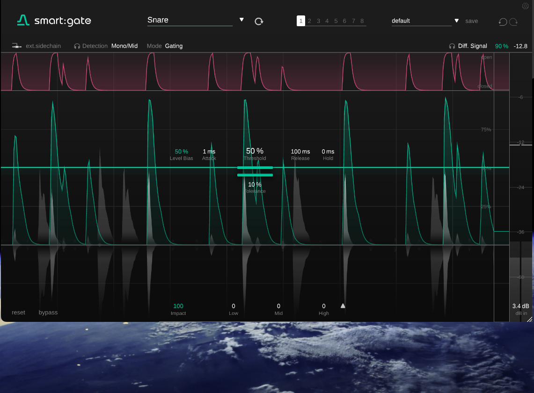Viewport: 534px width, 393px height.
Task: Switch to state slot 2
Action: click(309, 21)
